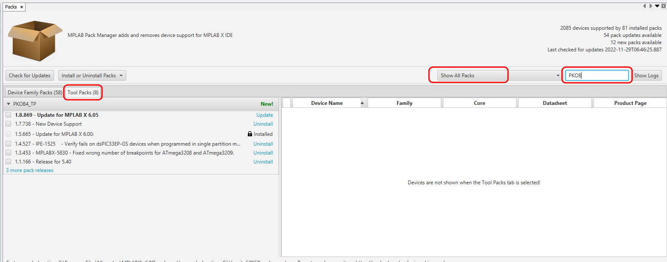Image resolution: width=667 pixels, height=262 pixels.
Task: Select '1.1.166 - Release for 5.40' text
Action: click(43, 162)
